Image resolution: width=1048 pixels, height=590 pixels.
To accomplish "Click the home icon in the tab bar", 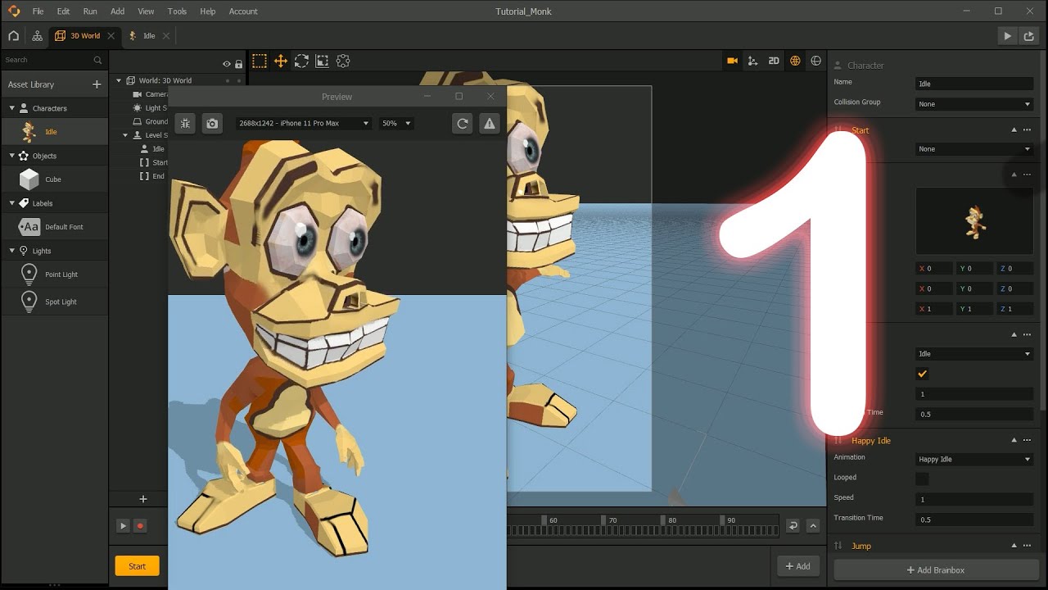I will 13,36.
